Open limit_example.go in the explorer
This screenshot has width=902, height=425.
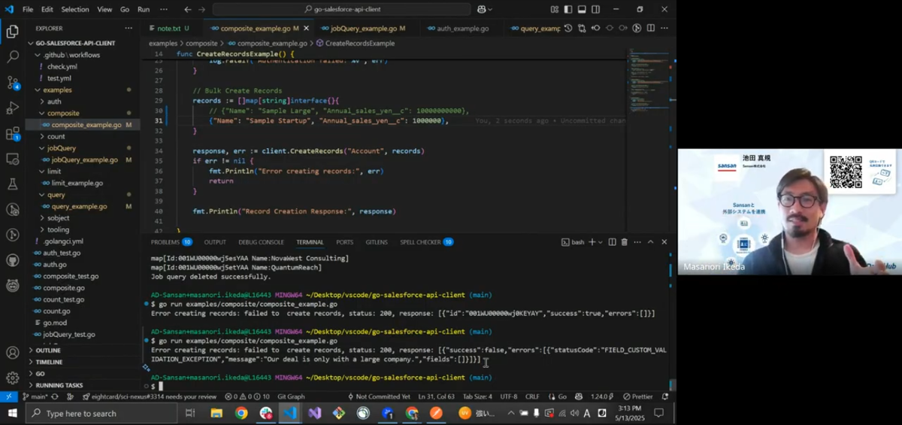pos(77,183)
